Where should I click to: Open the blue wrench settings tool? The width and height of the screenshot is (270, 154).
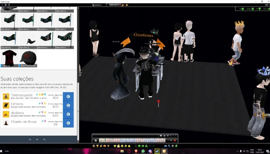click(169, 146)
